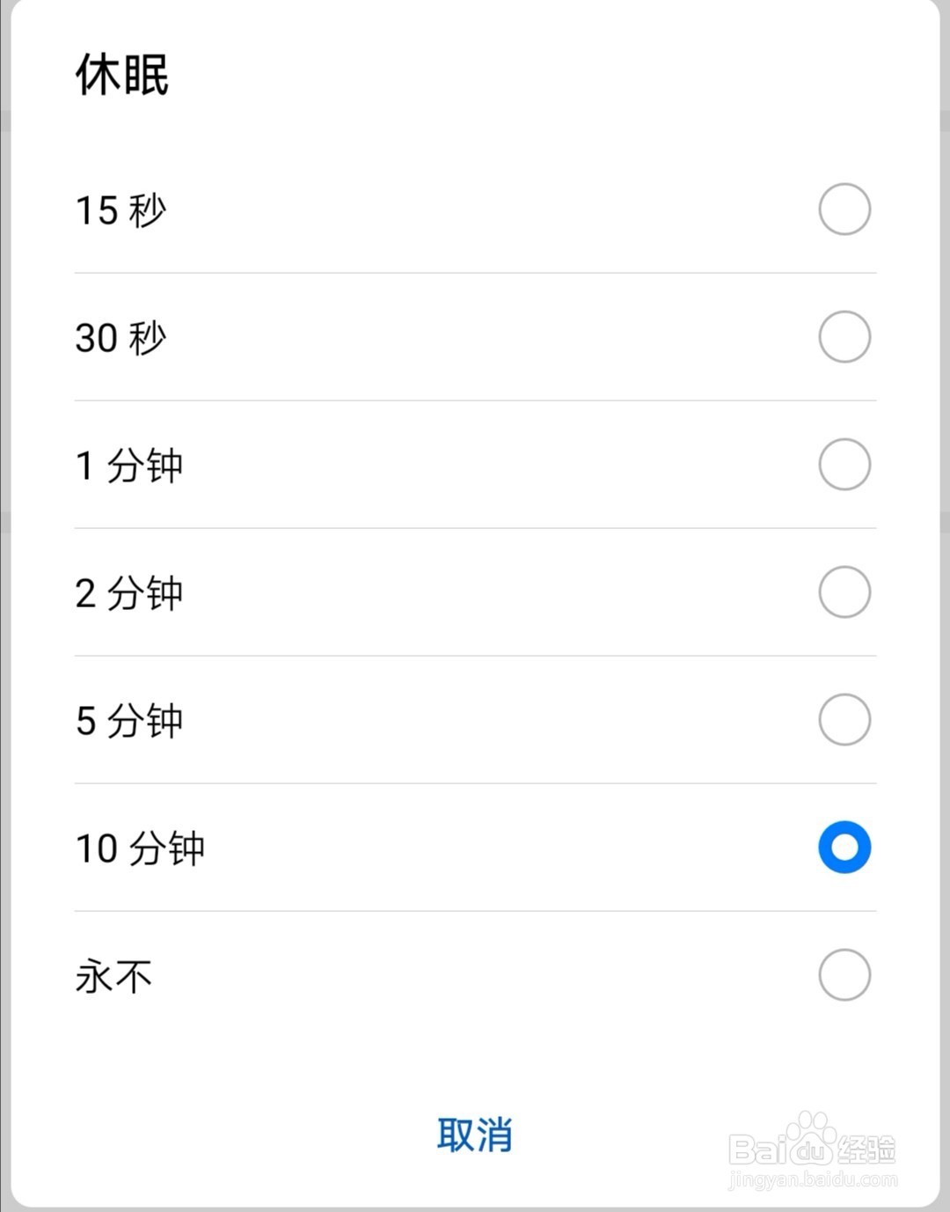950x1212 pixels.
Task: Select the 15 秒 radio button
Action: pos(844,209)
